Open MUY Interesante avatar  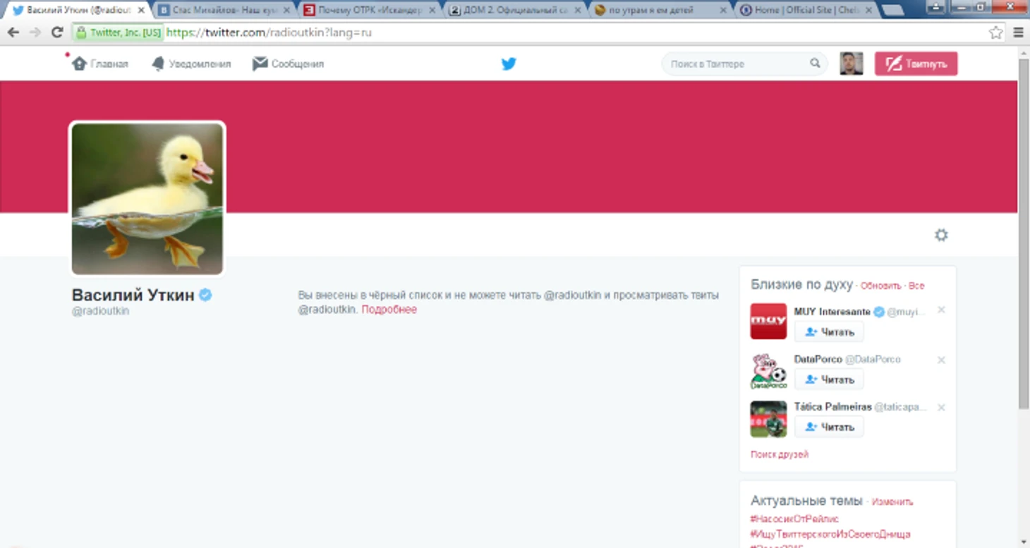(x=768, y=322)
